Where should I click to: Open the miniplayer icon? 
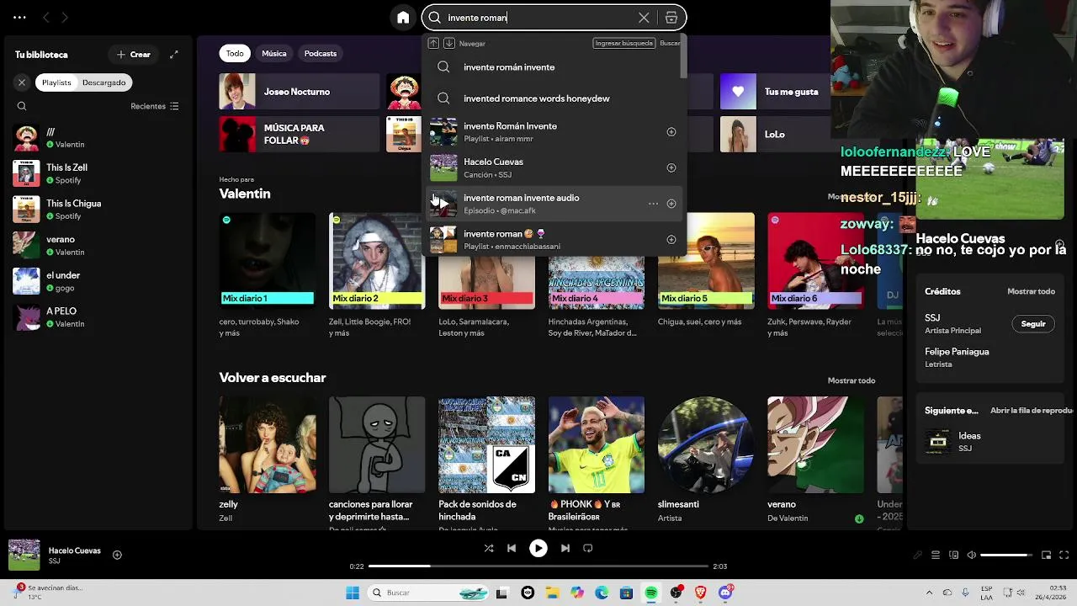click(1047, 555)
